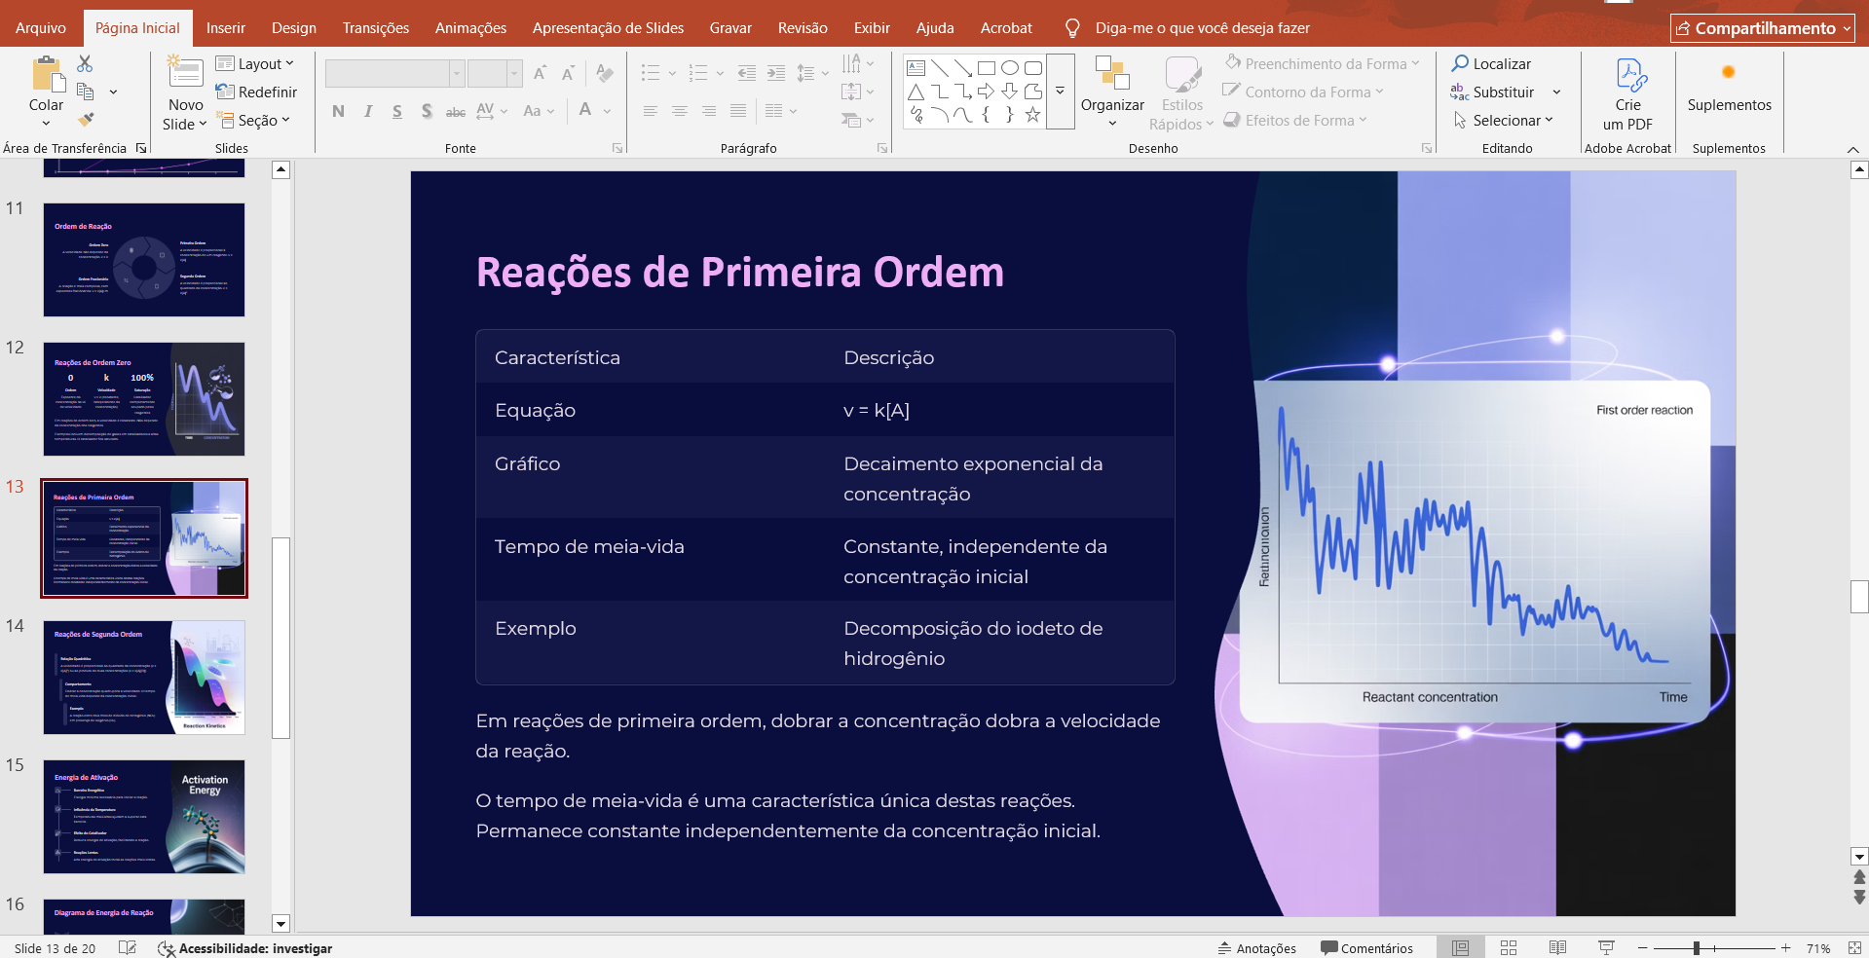Click the Colar paste icon

46,74
